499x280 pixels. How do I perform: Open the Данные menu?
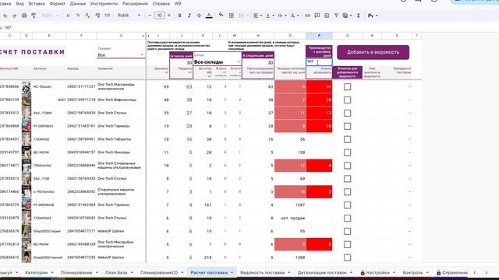coord(78,4)
